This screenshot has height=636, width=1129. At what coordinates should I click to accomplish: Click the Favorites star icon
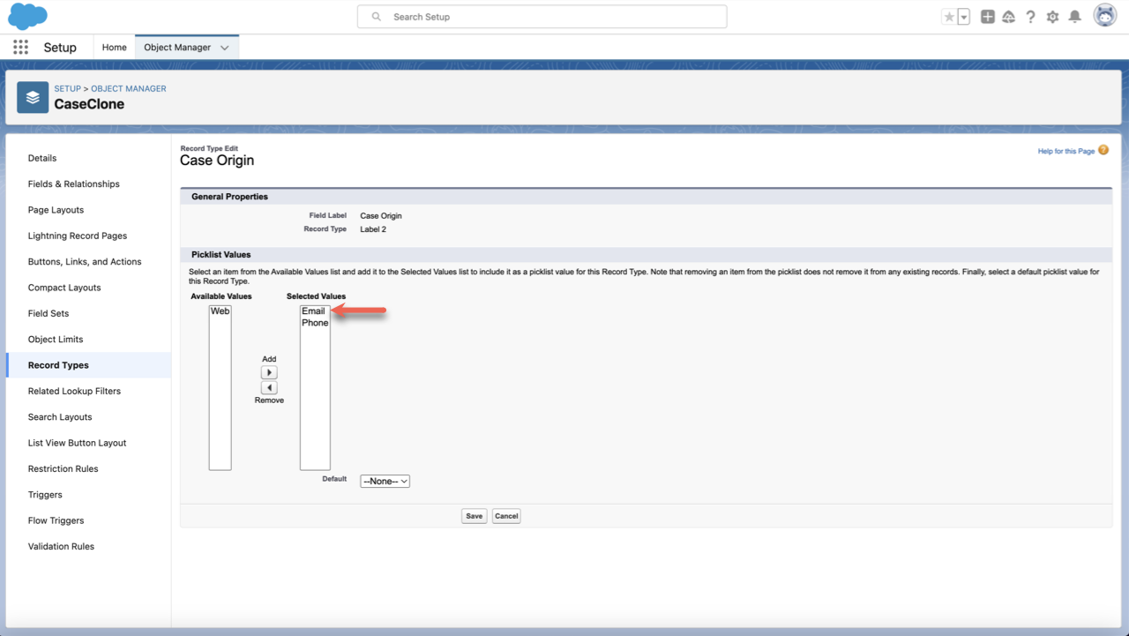(949, 17)
